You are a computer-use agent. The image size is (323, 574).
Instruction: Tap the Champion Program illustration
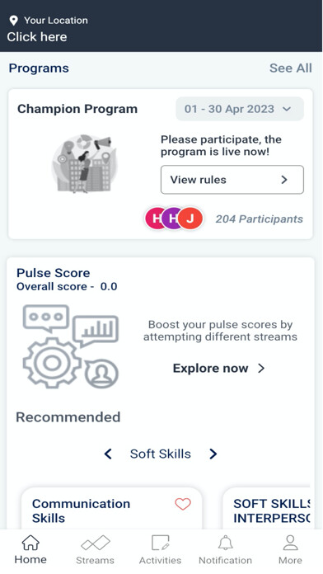click(84, 163)
